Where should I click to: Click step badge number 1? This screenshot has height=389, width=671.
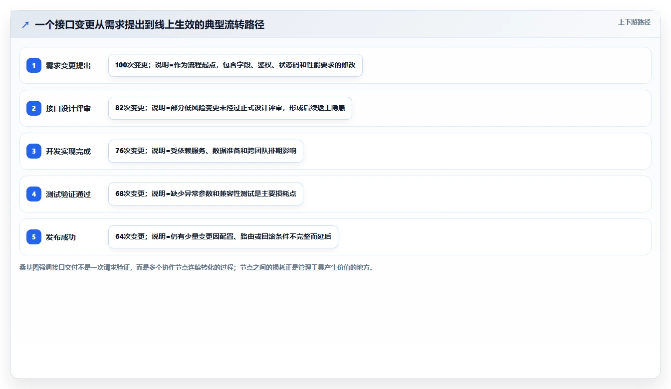coord(34,65)
